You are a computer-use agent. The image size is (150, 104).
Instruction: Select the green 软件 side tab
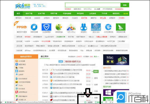[x=96, y=71]
